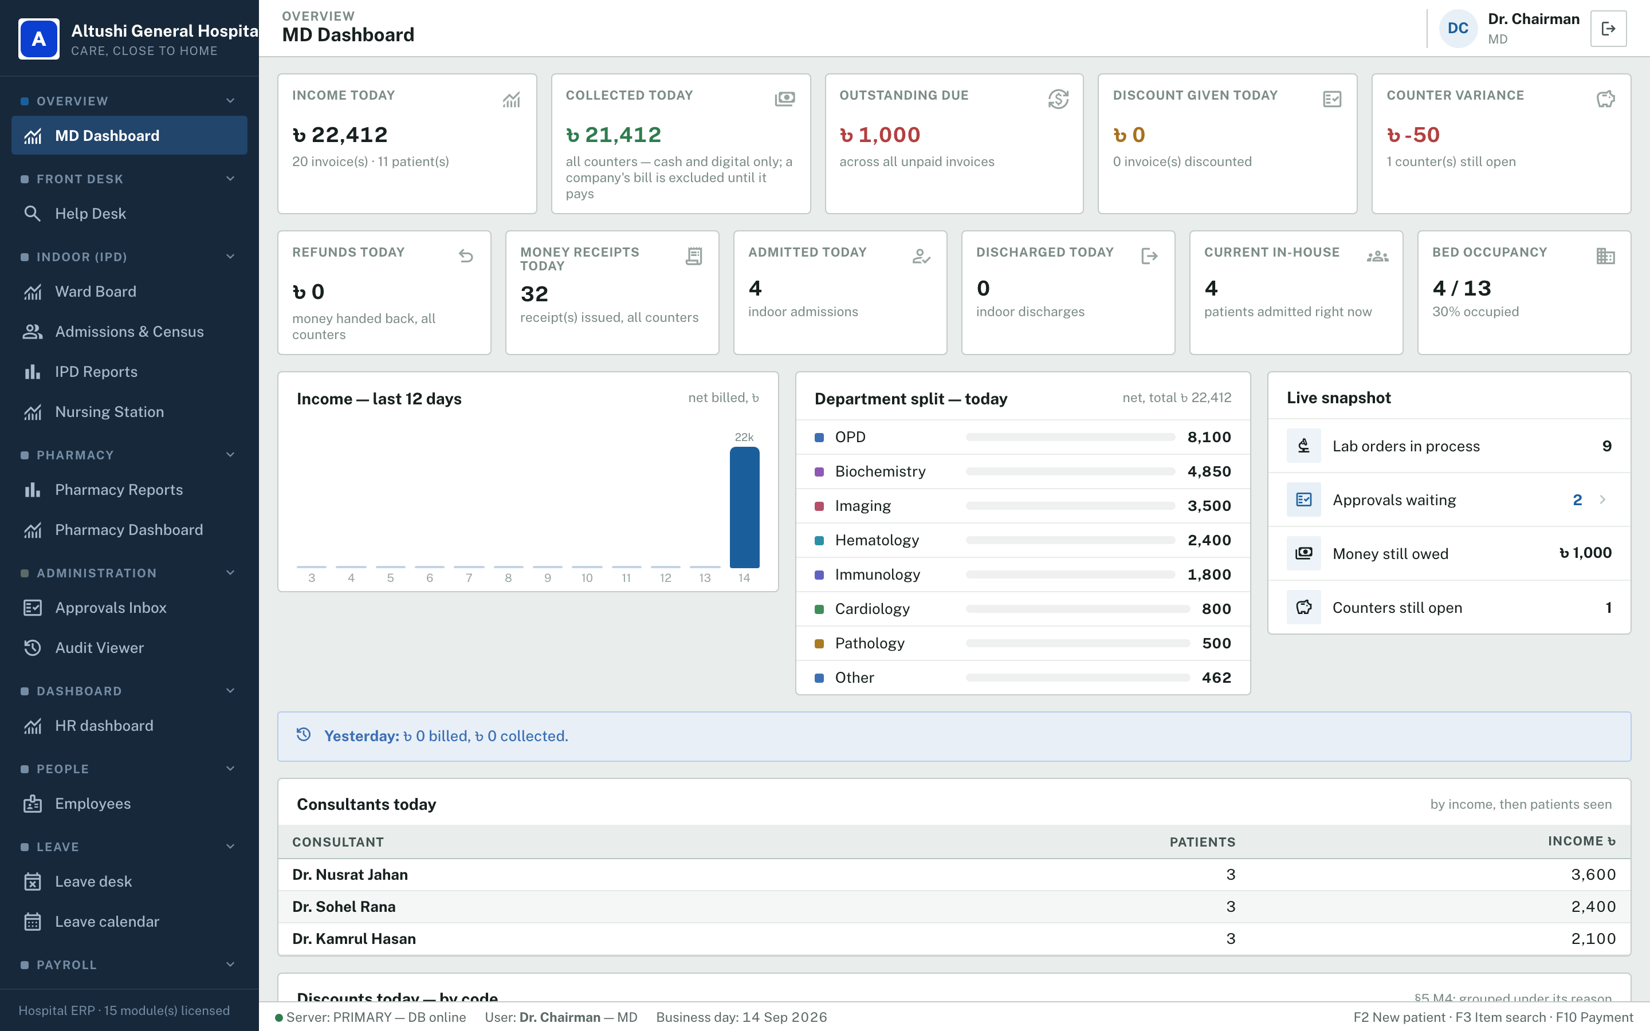Screen dimensions: 1650x1031
Task: Collapse the Overview sidebar section
Action: pos(230,101)
